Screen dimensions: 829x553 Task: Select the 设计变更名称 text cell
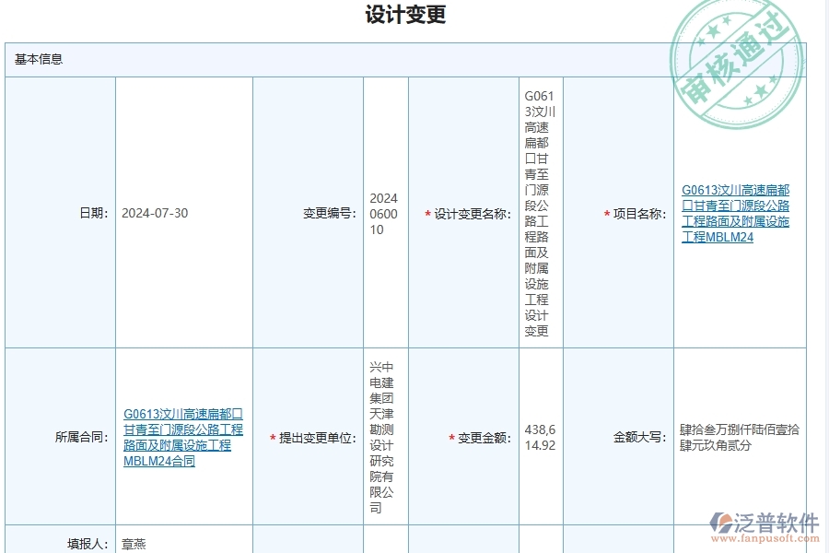click(x=539, y=213)
